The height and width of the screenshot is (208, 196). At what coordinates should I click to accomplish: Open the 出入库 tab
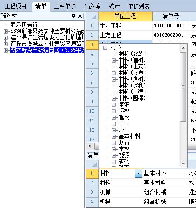click(92, 6)
